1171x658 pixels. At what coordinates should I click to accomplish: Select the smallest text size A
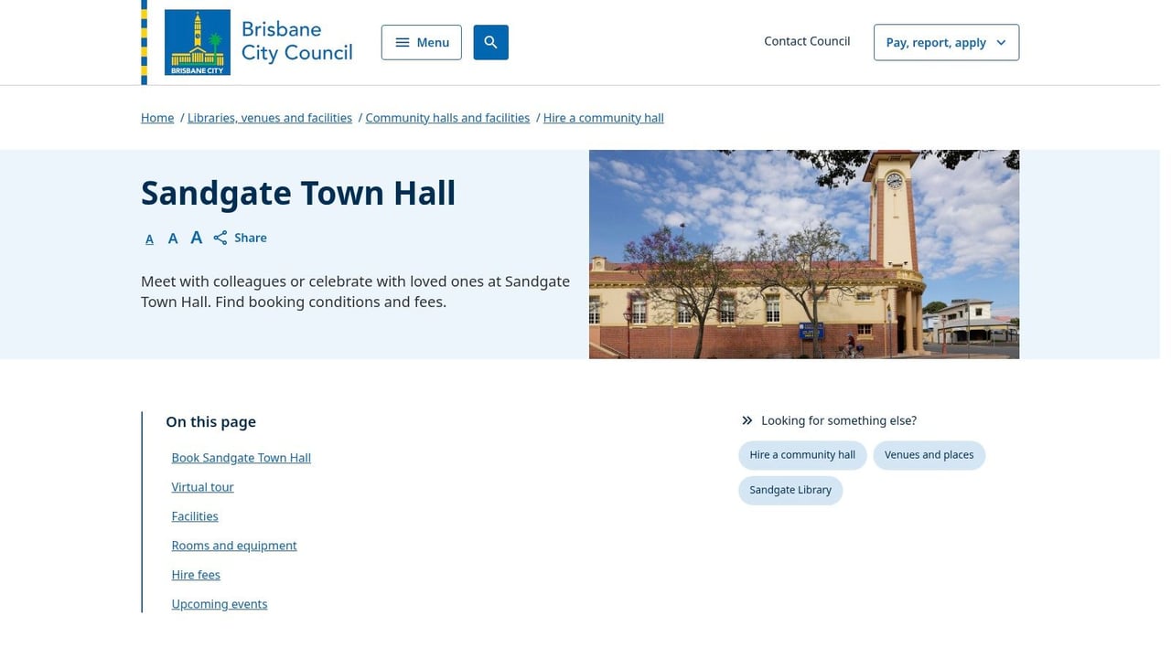149,239
